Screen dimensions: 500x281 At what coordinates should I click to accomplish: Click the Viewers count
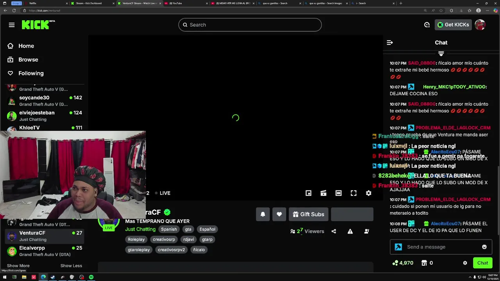307,231
